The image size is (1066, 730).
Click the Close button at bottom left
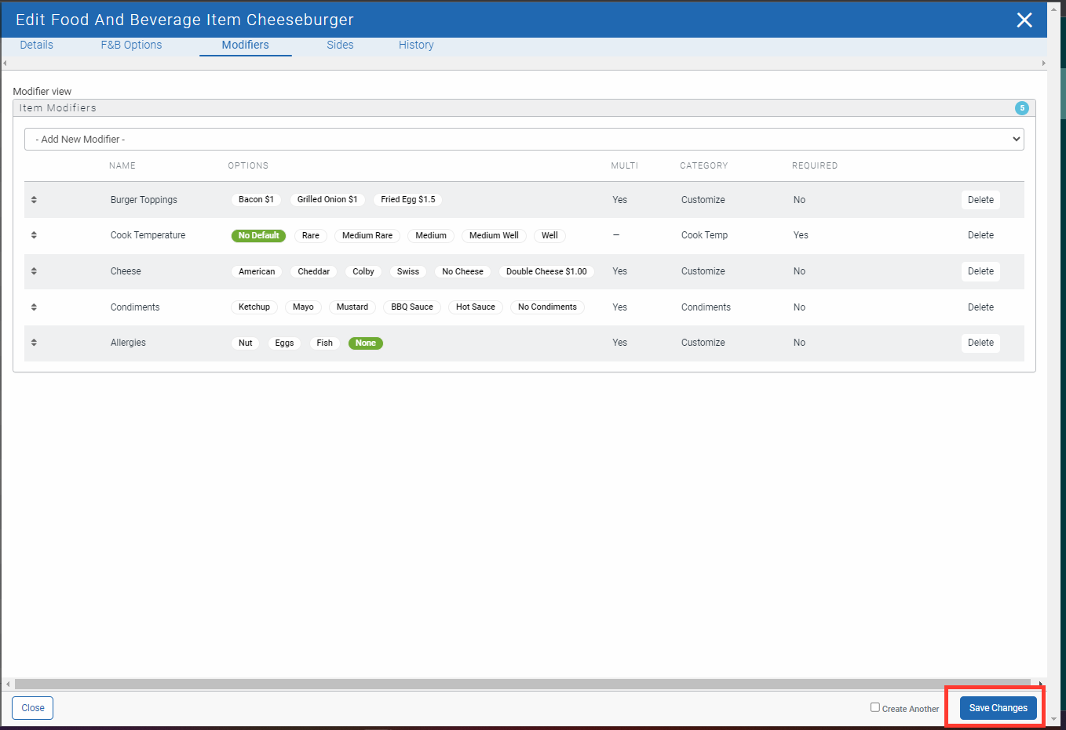33,708
